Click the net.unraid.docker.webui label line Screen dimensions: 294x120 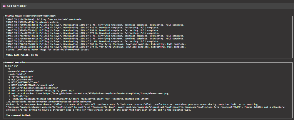click(41, 91)
